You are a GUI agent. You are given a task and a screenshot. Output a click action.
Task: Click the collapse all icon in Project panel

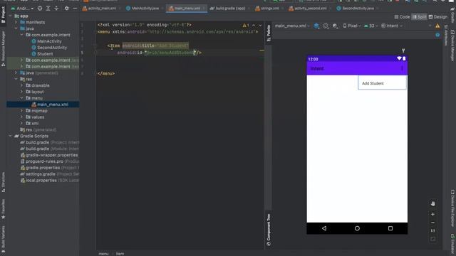coord(56,9)
